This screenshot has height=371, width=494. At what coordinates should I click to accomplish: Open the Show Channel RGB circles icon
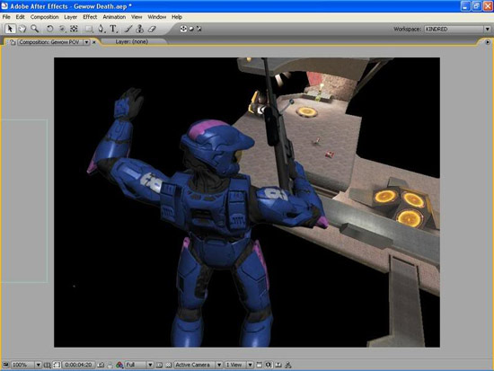tap(119, 365)
